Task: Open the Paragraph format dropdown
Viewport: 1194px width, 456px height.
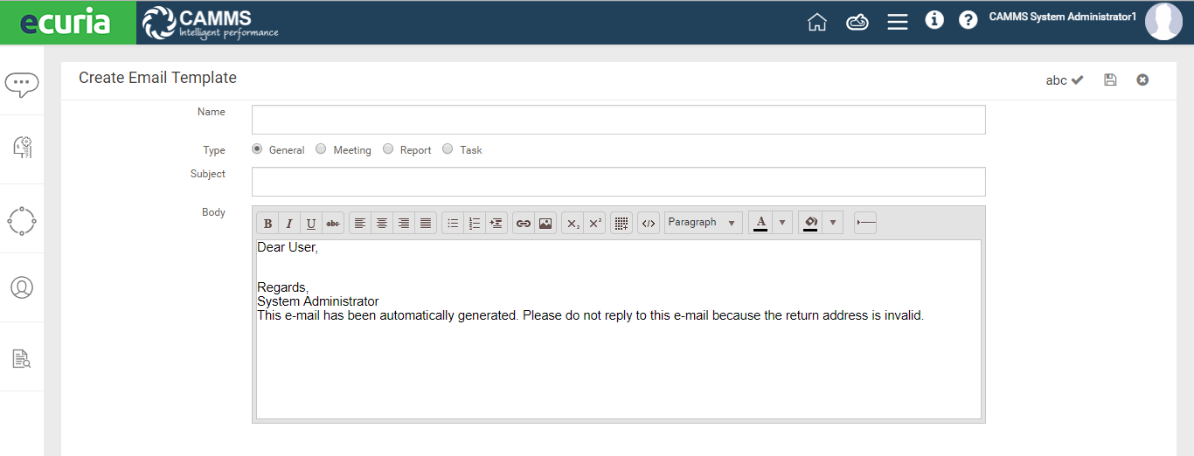Action: point(704,223)
